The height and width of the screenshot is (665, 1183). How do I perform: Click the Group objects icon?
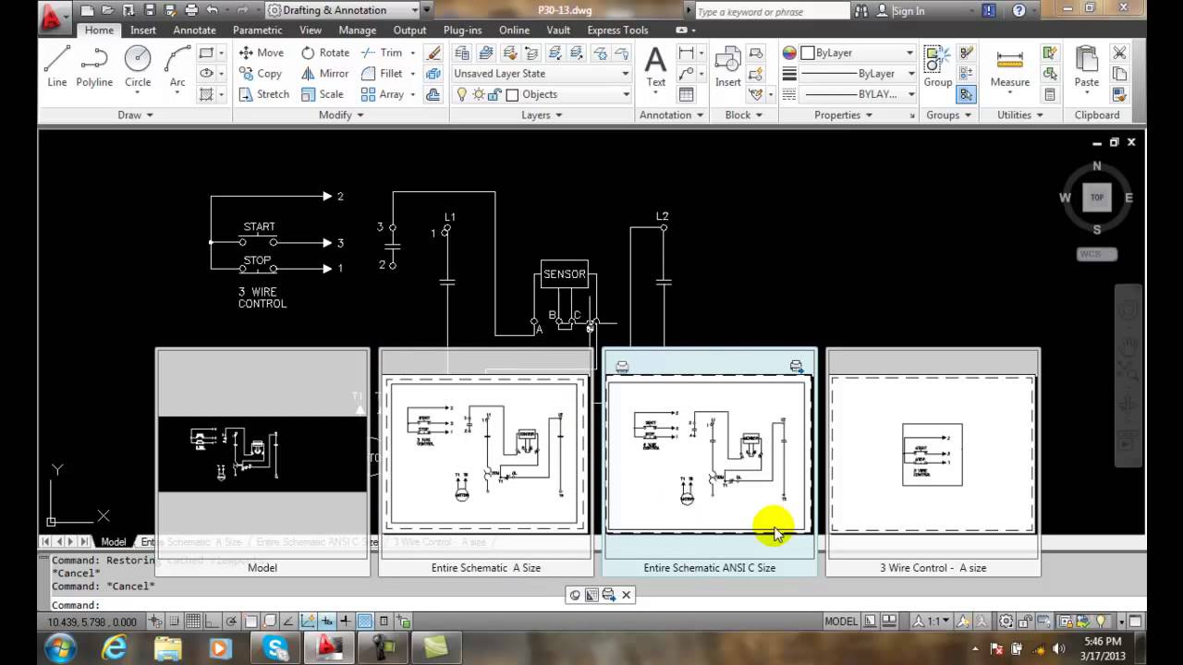tap(937, 66)
